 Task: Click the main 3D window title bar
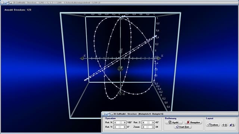click(x=119, y=3)
